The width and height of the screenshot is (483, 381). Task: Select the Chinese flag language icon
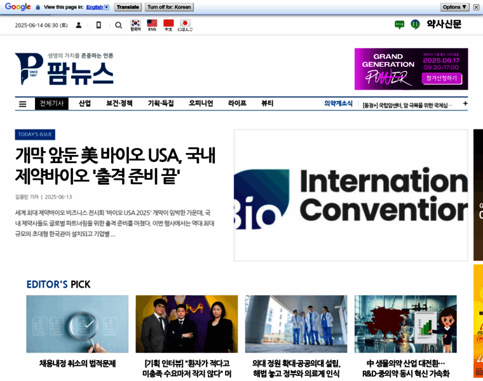pyautogui.click(x=168, y=25)
